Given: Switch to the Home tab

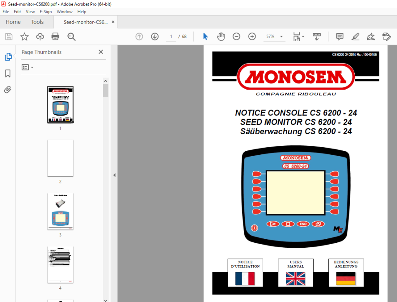Looking at the screenshot, I should 13,22.
